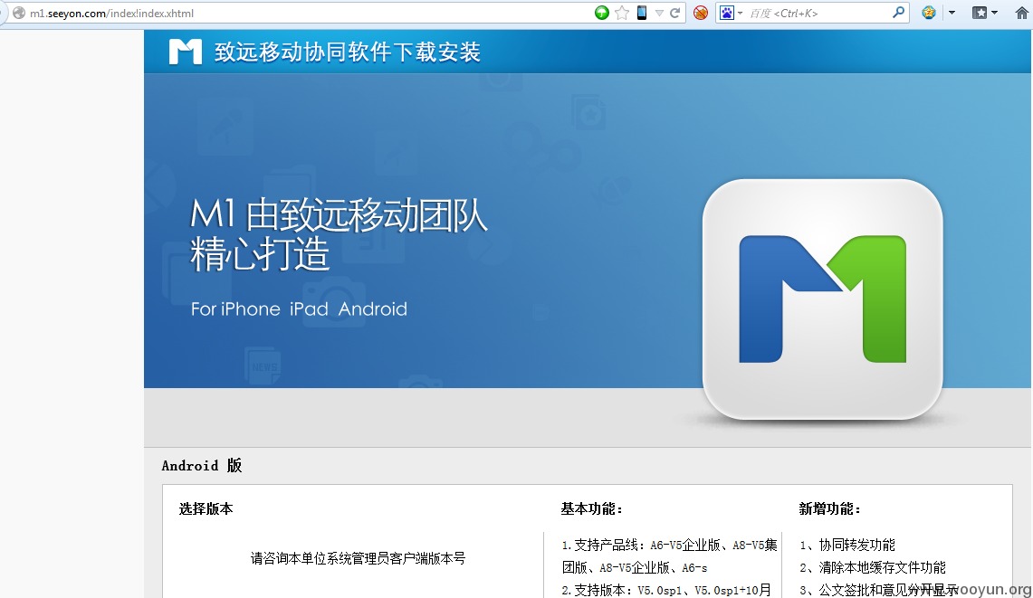
Task: Go to the browser home page icon
Action: coord(1022,13)
